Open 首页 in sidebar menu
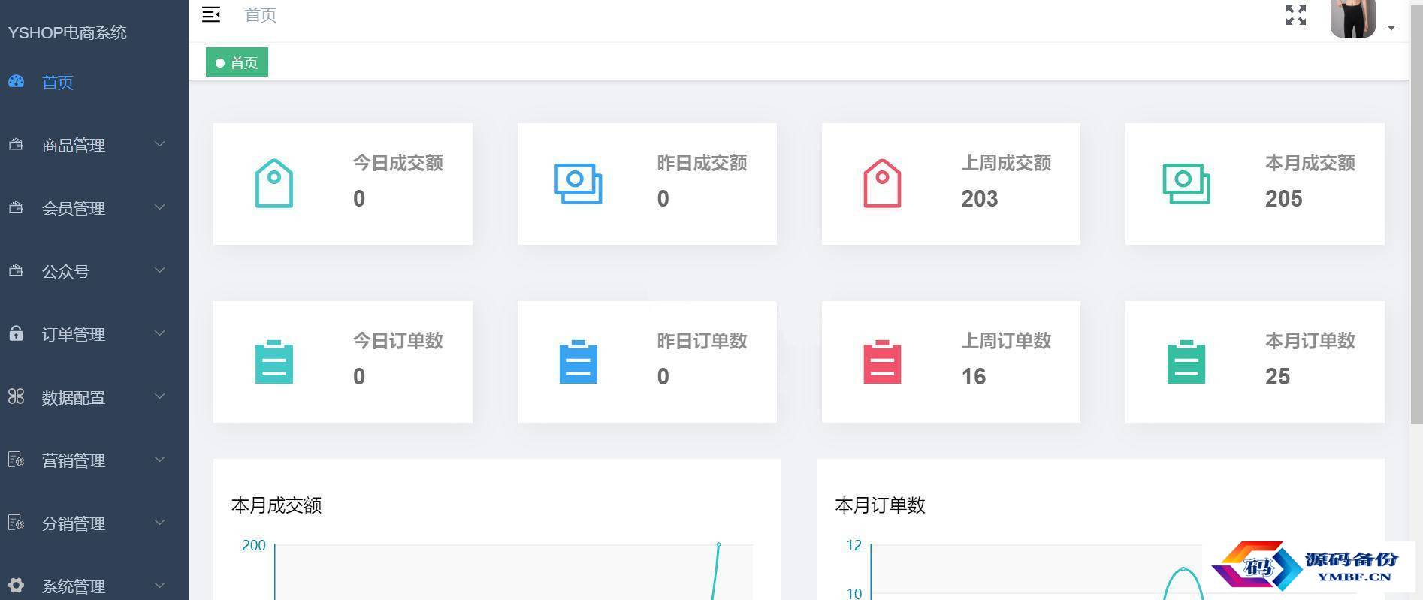 point(94,82)
